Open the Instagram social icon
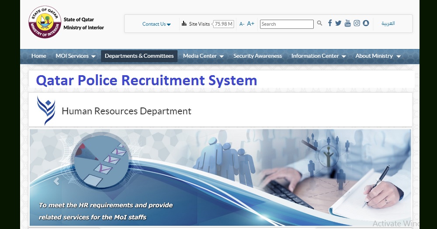This screenshot has height=229, width=437. pos(357,23)
